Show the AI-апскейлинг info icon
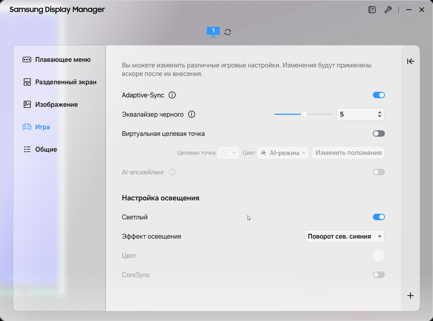Image resolution: width=433 pixels, height=321 pixels. pyautogui.click(x=172, y=172)
